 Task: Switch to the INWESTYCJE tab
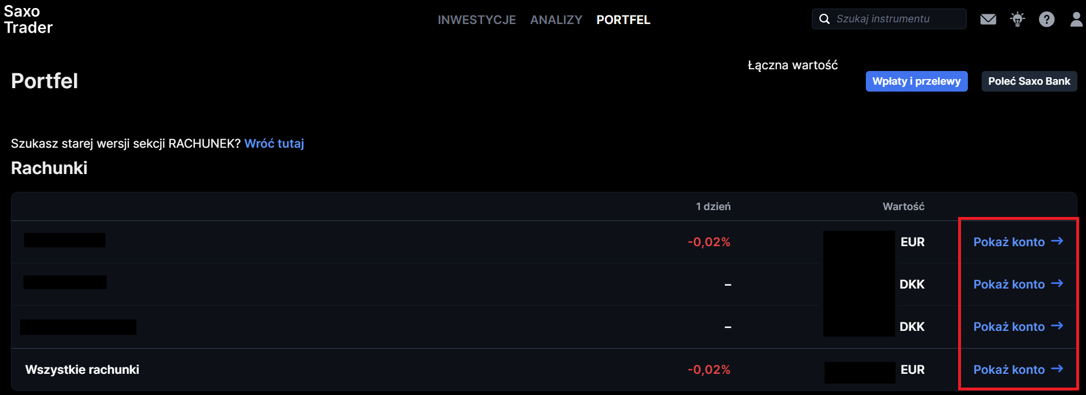point(476,20)
